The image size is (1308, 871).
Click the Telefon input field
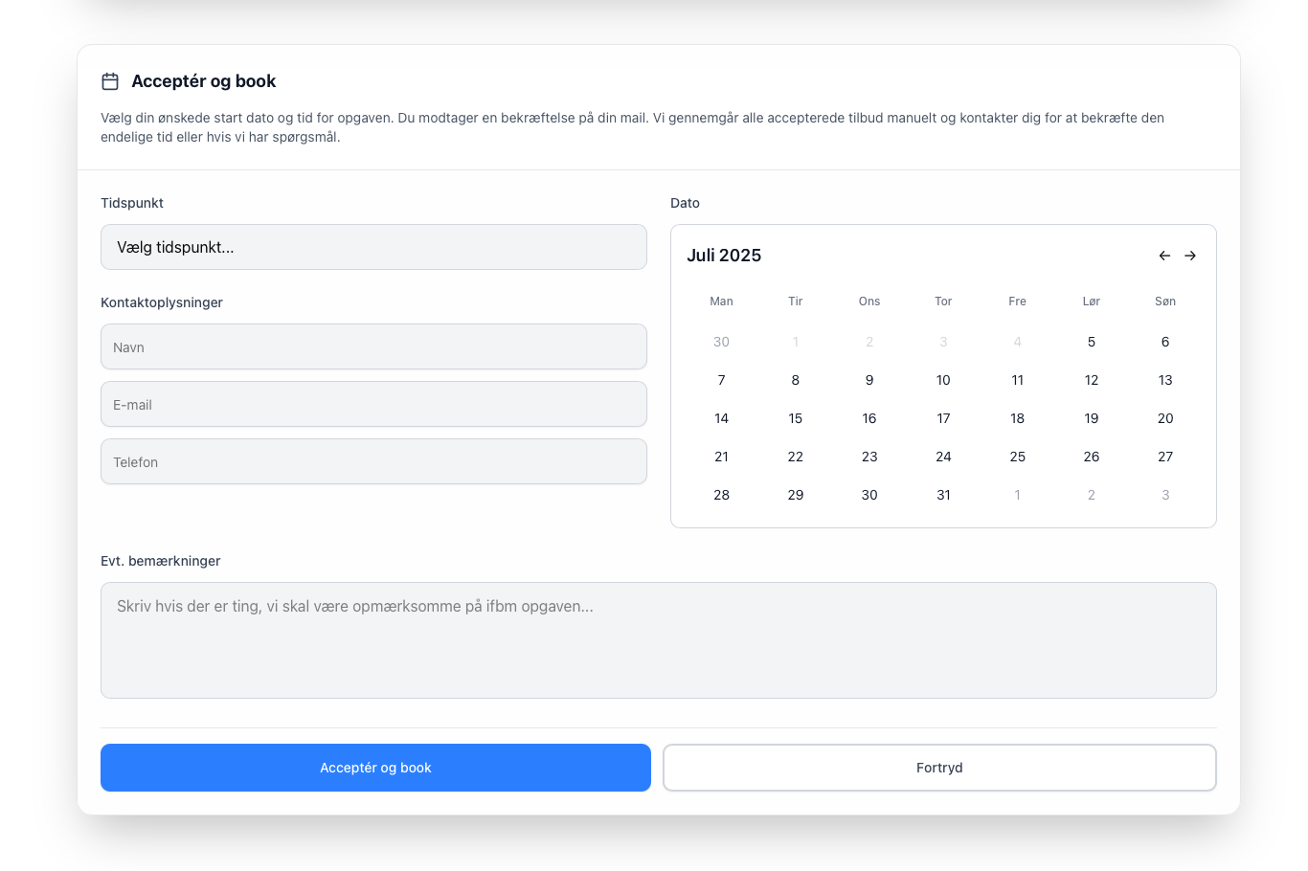[x=373, y=461]
